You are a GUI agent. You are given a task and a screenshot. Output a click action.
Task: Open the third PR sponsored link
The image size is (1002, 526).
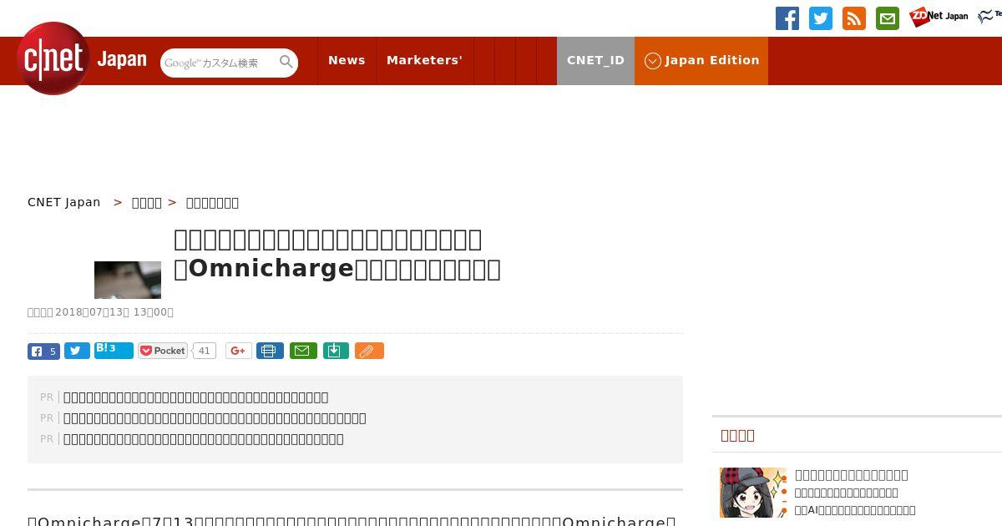click(x=204, y=439)
